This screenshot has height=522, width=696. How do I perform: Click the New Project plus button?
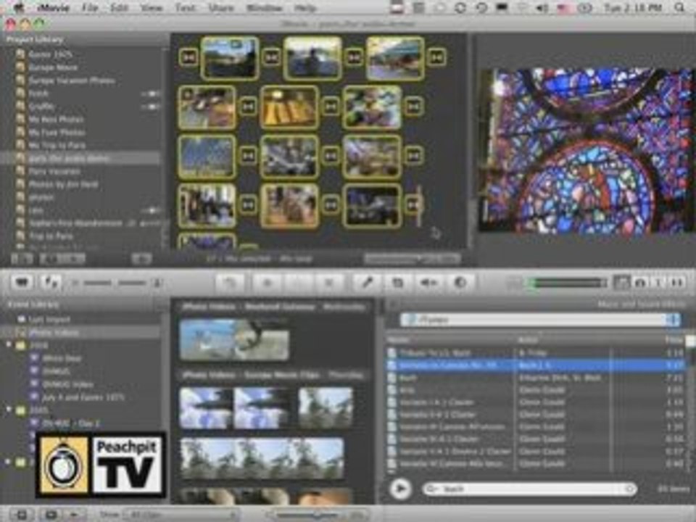[142, 258]
